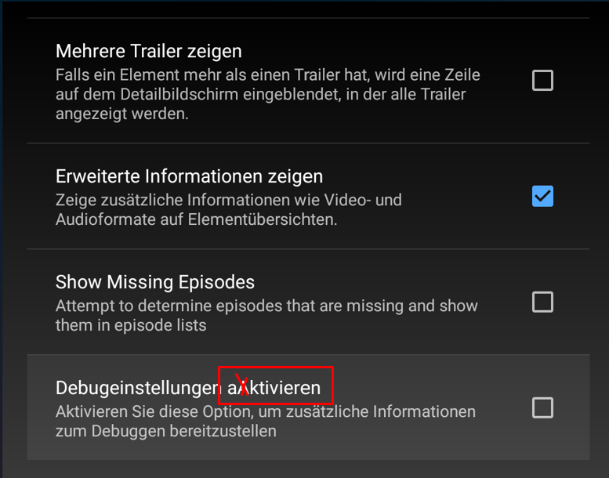Uncheck the Erweiterte Informationen zeigen checkbox
Viewport: 609px width, 478px height.
coord(542,196)
